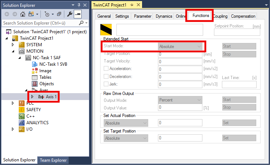Screen dimensions: 270x165
Task: Enable the Acceleration checkbox
Action: [x=106, y=69]
